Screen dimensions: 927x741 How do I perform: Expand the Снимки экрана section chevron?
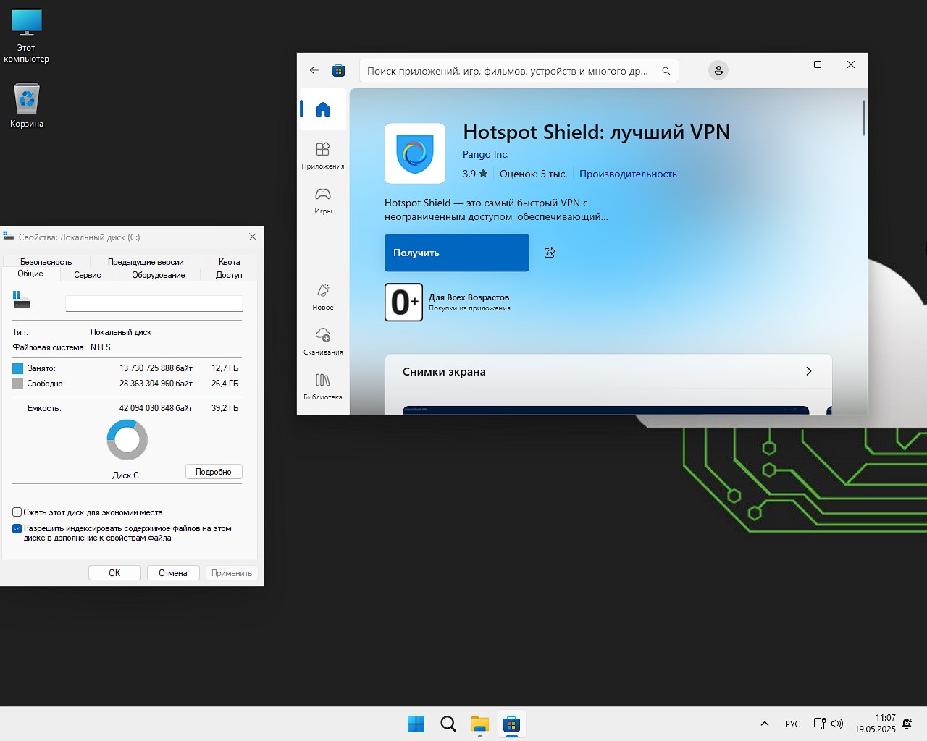click(x=808, y=371)
